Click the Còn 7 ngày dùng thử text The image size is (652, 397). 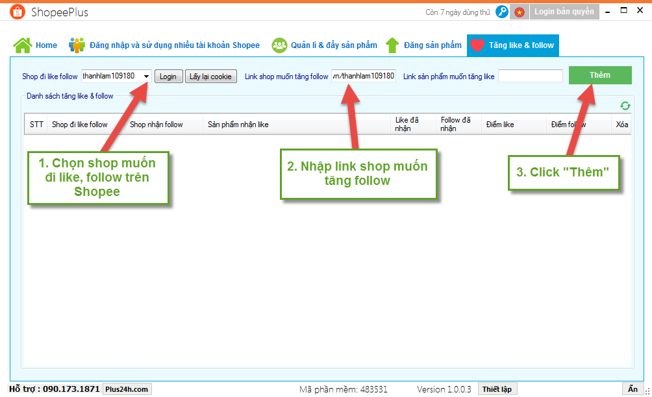tap(458, 12)
